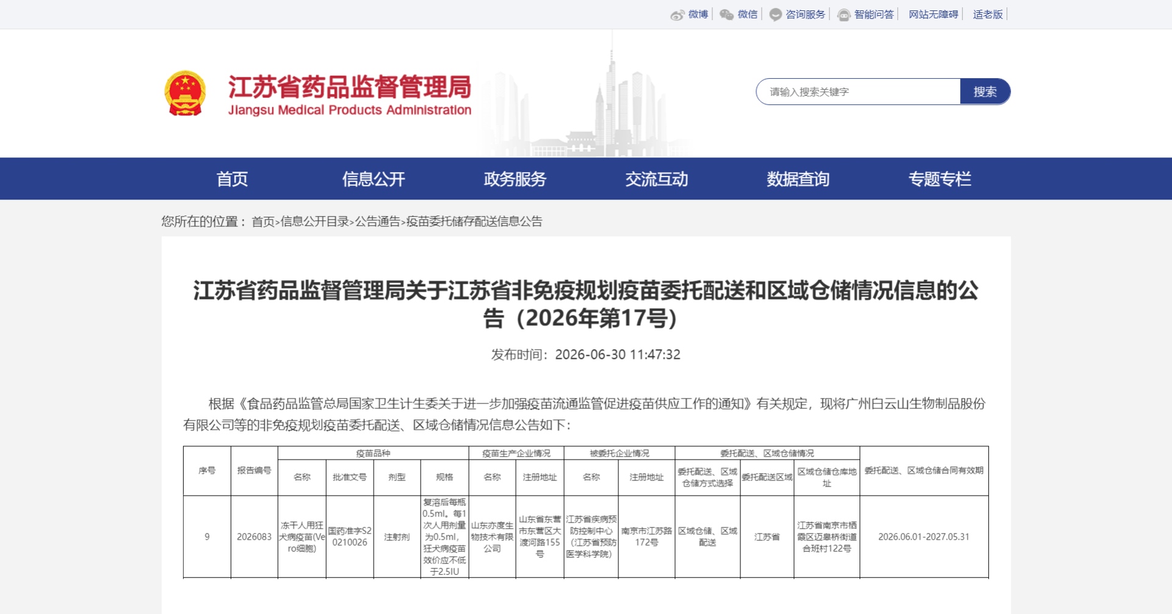Click cell 江苏省疾病预防控制中心
Image resolution: width=1172 pixels, height=614 pixels.
591,537
